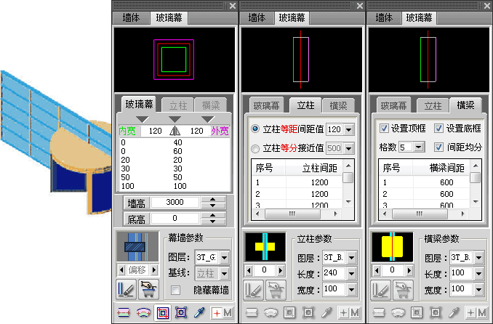Expand the 长度 dropdown in 立柱参数
493x324 pixels.
(x=351, y=273)
